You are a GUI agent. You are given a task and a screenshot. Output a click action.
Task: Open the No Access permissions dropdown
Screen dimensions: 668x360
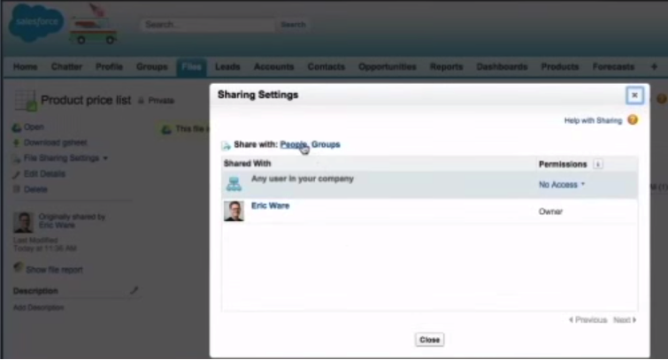tap(562, 185)
